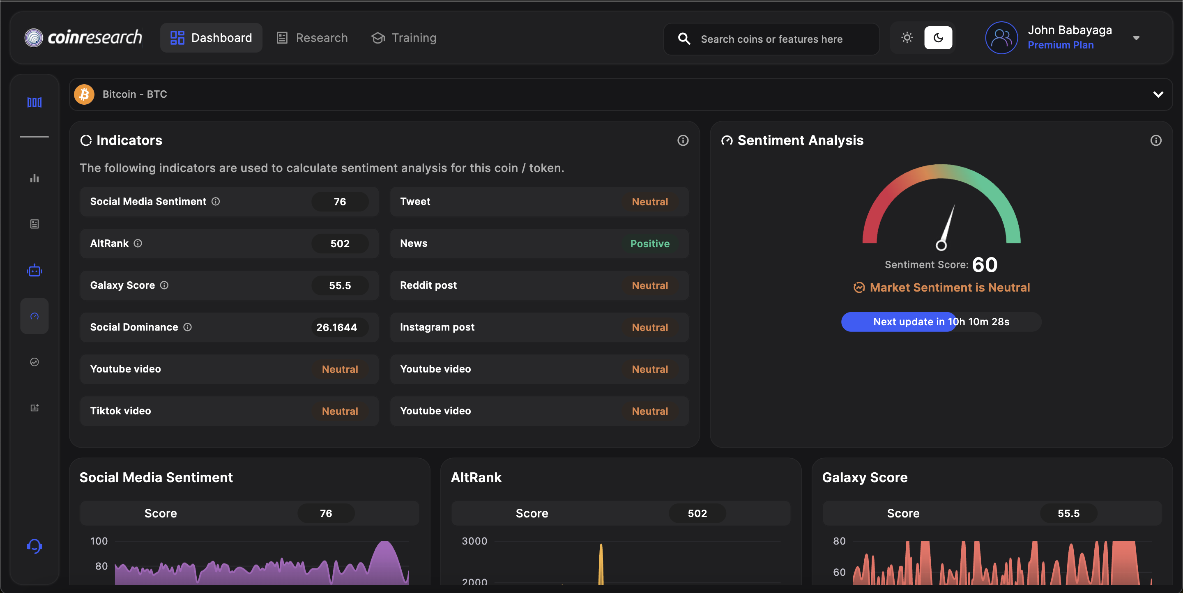Image resolution: width=1183 pixels, height=593 pixels.
Task: Click the Market Sentiment is Neutral label
Action: pyautogui.click(x=950, y=287)
